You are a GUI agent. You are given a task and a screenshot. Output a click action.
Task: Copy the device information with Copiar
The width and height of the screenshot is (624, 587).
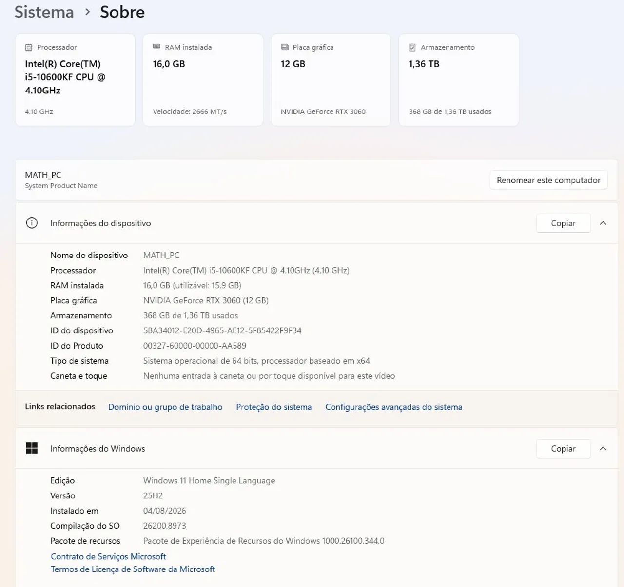[x=563, y=223]
